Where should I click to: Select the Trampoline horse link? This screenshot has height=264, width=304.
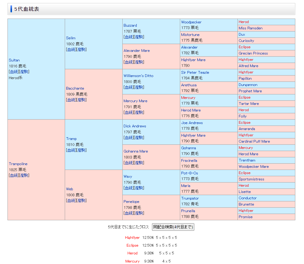point(18,164)
